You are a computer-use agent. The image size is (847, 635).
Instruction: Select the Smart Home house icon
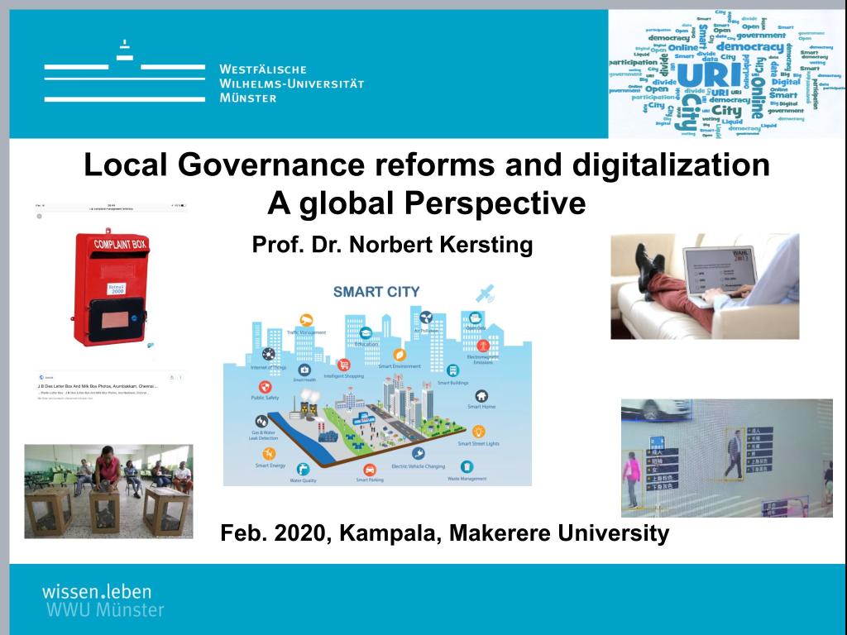coord(481,396)
